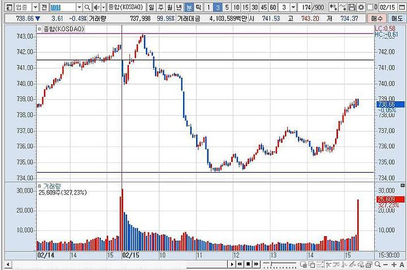Expand the 업종 category dropdown
407x270 pixels.
click(35, 7)
